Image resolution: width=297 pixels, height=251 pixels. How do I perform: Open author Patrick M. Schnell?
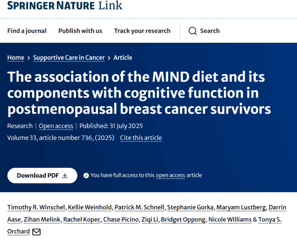click(x=140, y=207)
